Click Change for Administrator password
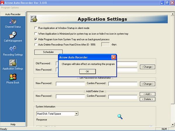 [147, 84]
